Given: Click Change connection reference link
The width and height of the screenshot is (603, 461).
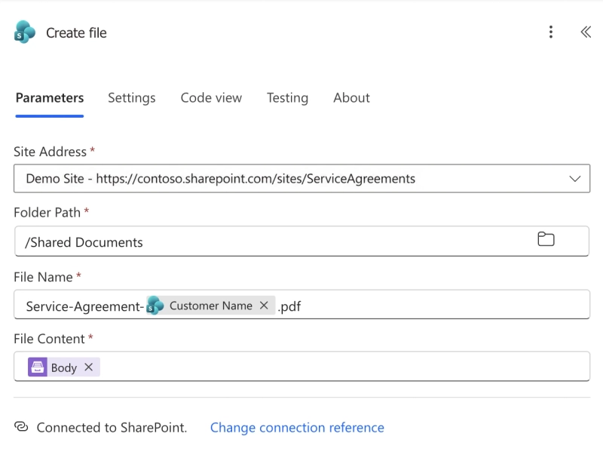Looking at the screenshot, I should point(297,428).
